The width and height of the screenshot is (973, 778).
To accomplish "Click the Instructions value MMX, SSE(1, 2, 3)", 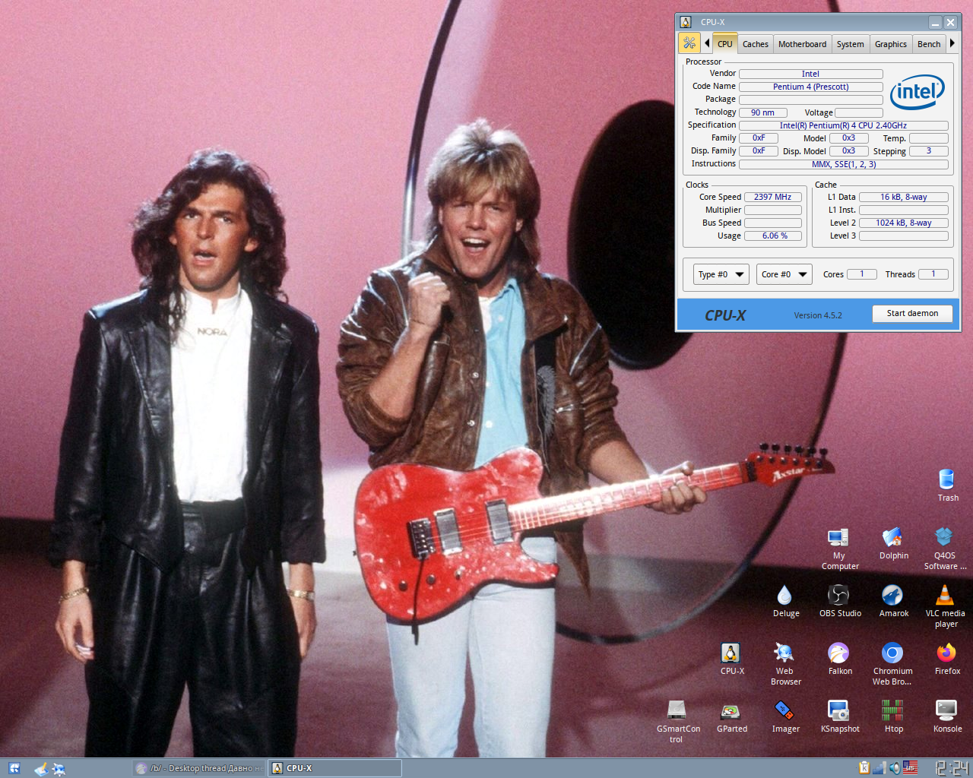I will (x=843, y=164).
